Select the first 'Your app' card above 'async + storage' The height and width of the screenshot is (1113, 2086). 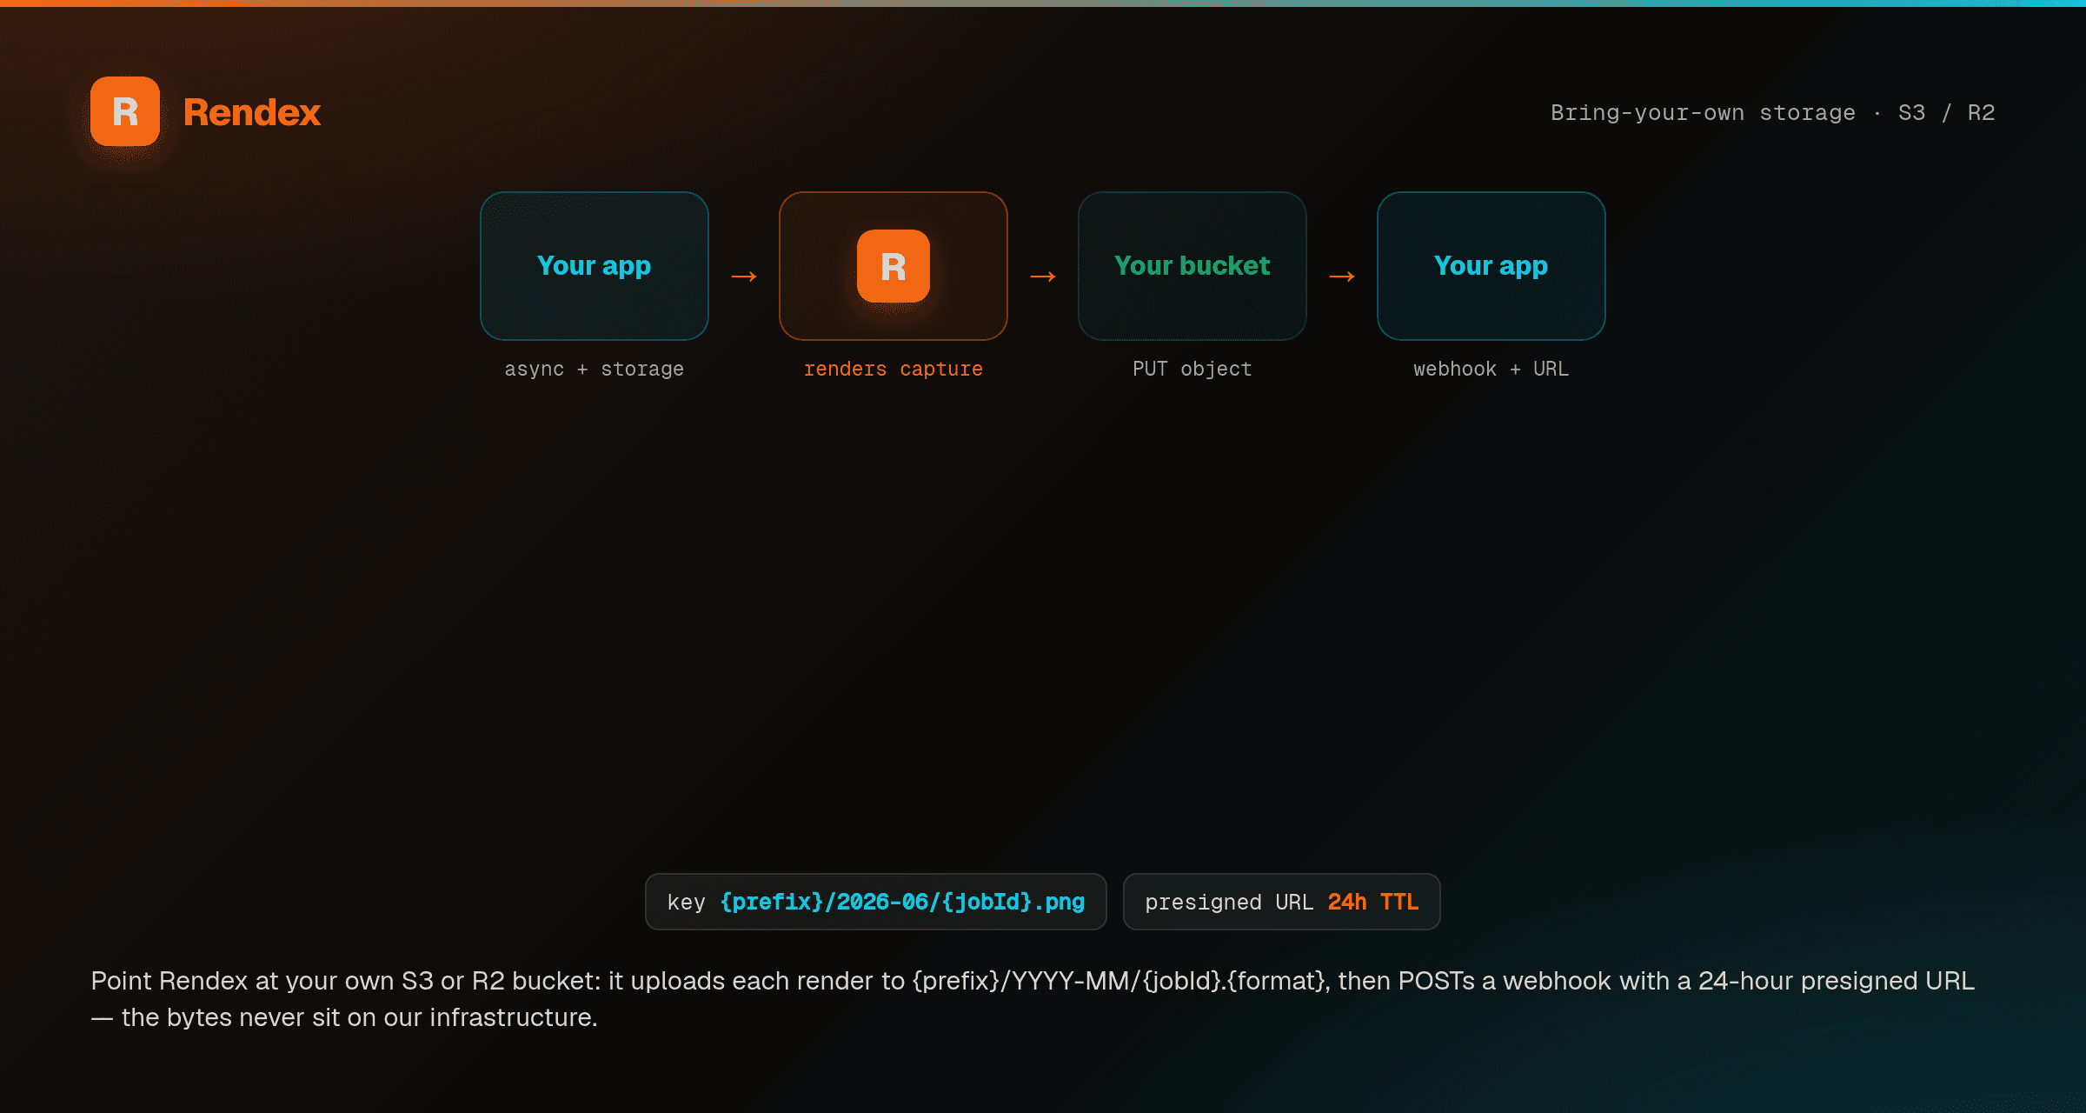[x=595, y=266]
